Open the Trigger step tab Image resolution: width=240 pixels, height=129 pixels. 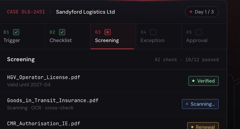[22, 36]
